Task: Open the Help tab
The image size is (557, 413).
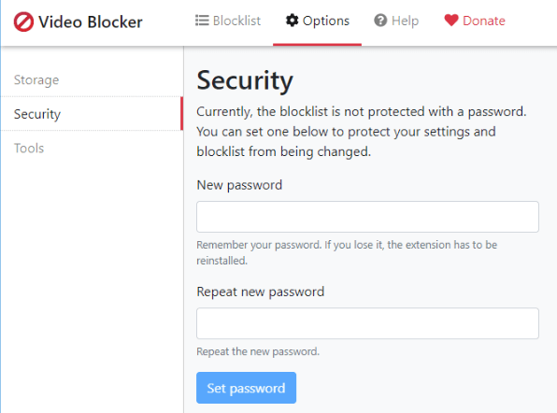Action: click(396, 21)
